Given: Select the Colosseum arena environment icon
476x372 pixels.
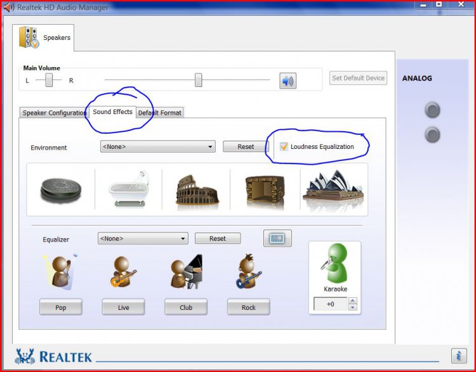Looking at the screenshot, I should pos(197,190).
